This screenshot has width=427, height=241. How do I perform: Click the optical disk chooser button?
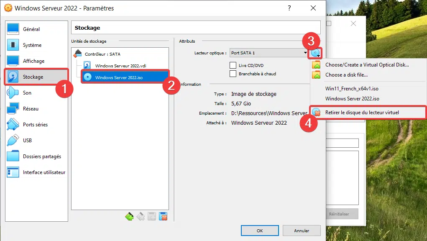[x=315, y=53]
